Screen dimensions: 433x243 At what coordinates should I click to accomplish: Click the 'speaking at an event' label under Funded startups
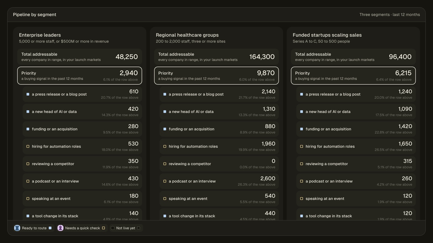pos(325,199)
